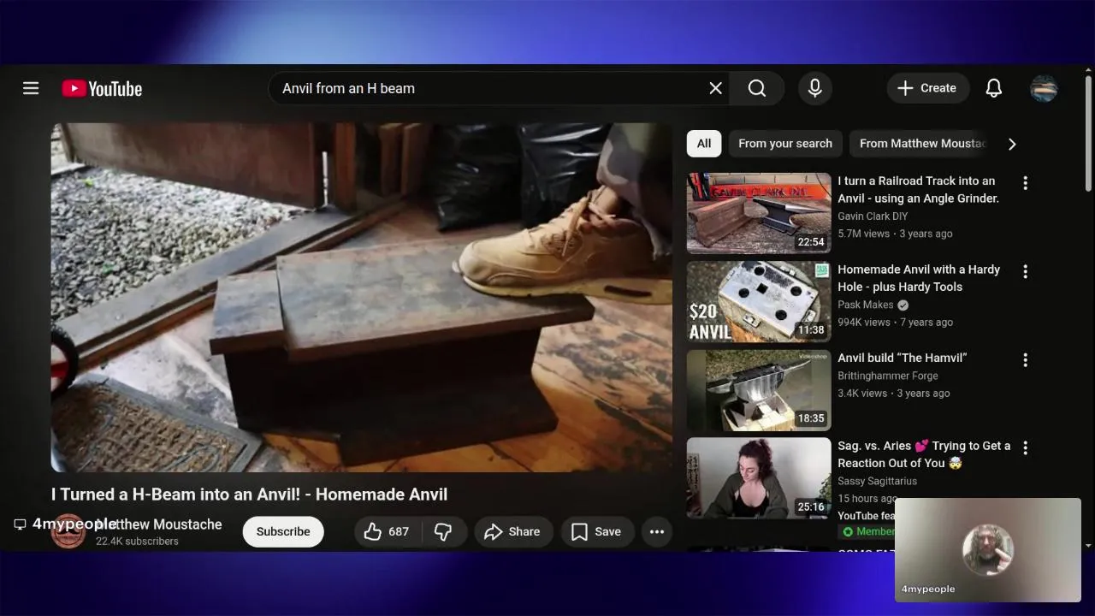Clear the search box text
This screenshot has height=616, width=1095.
715,88
